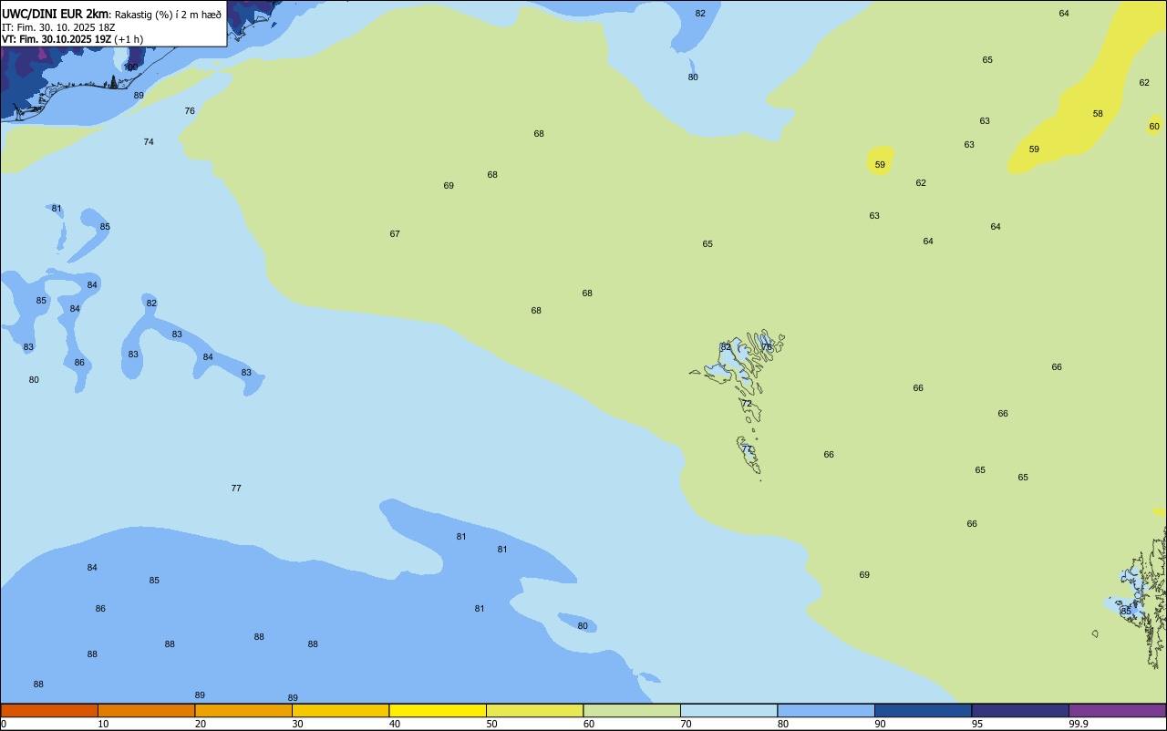The width and height of the screenshot is (1167, 731).
Task: Select the 95–99.9 navy legend swatch
Action: (1020, 710)
